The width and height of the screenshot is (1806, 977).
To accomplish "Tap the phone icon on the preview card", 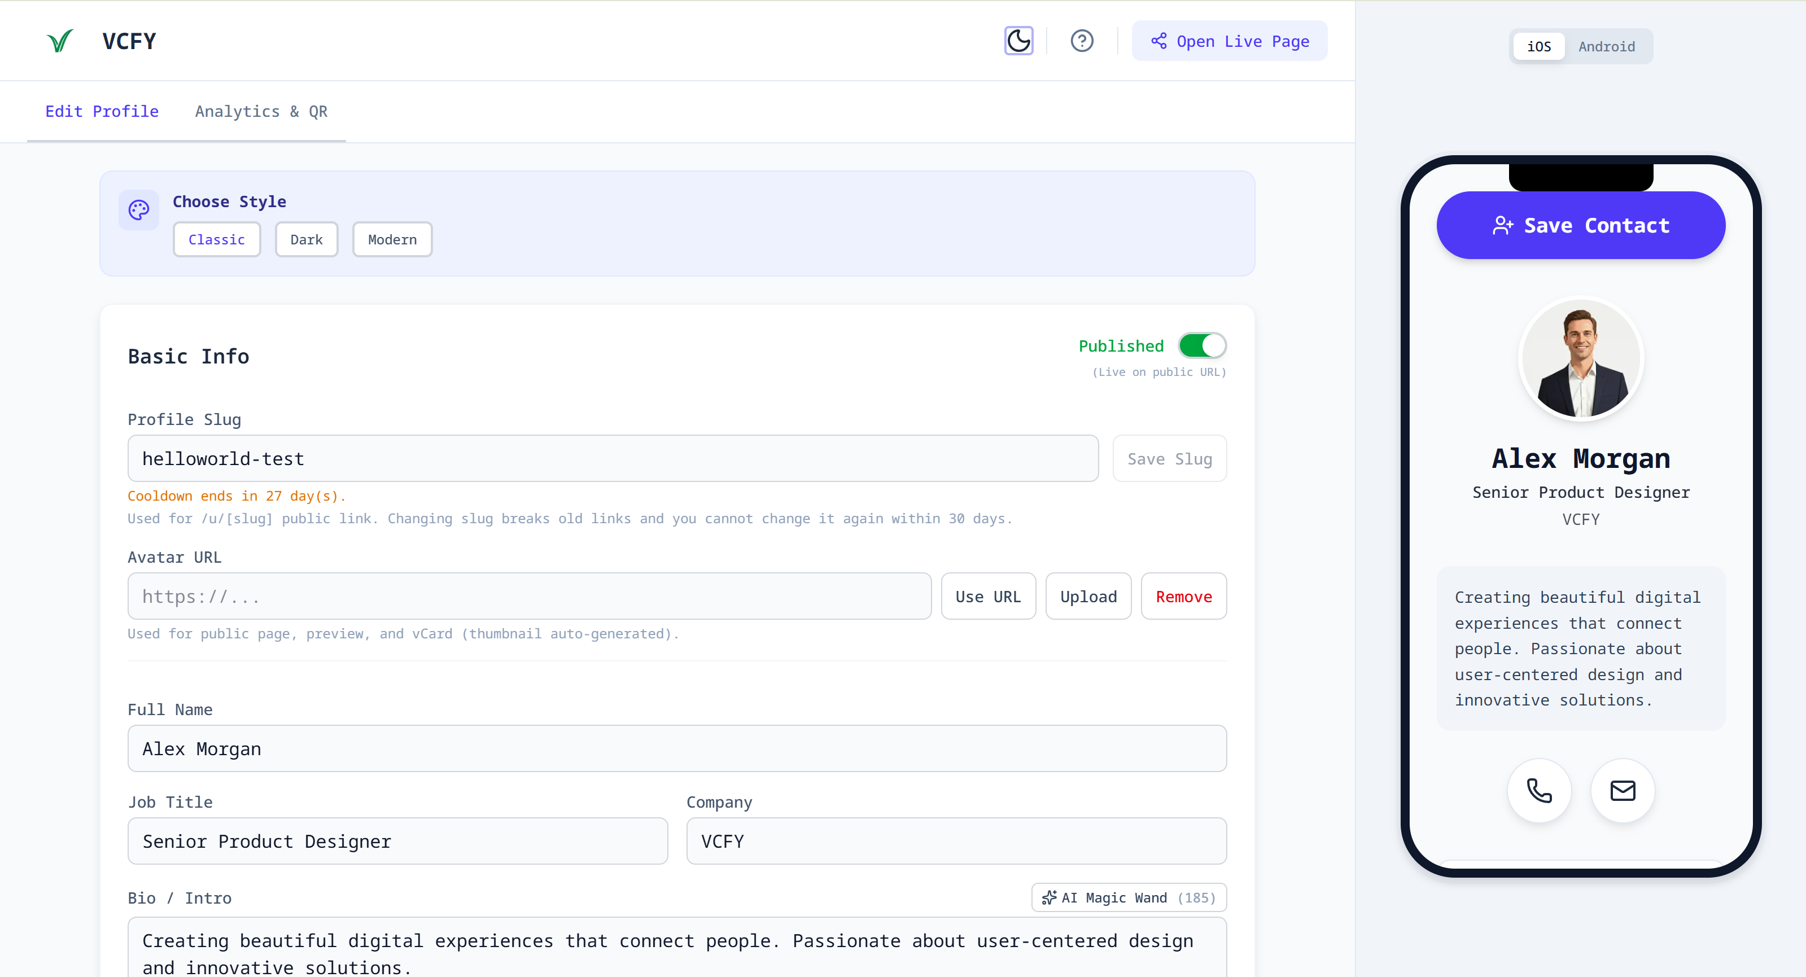I will pyautogui.click(x=1539, y=791).
